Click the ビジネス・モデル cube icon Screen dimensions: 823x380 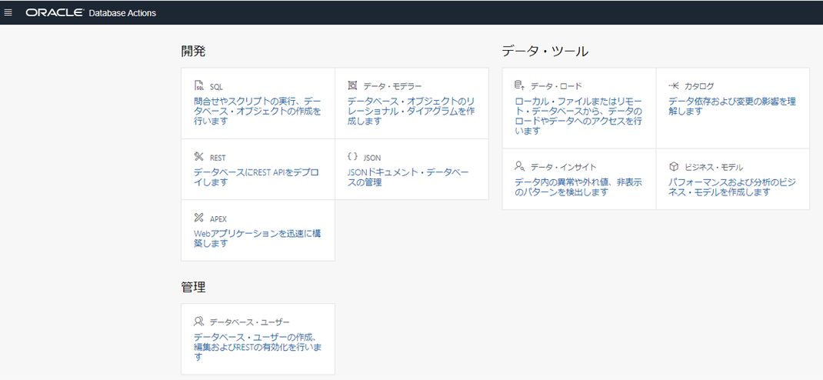[674, 167]
